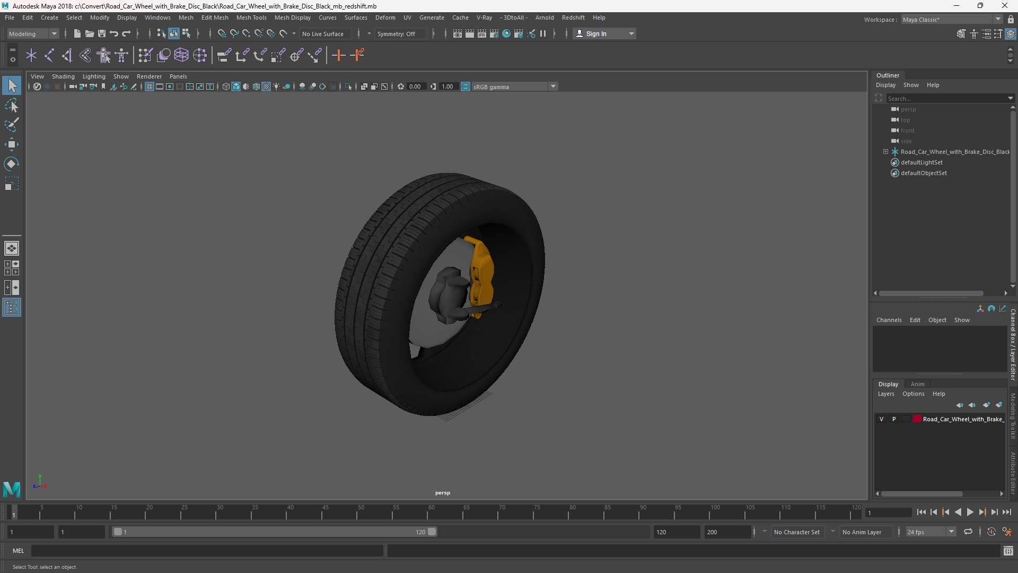Toggle smooth shade all cube in viewport bar
Image resolution: width=1018 pixels, height=573 pixels.
click(236, 86)
